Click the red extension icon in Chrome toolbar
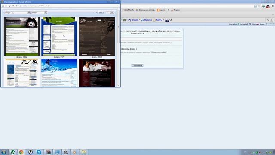The height and width of the screenshot is (155, 275). pos(268,6)
